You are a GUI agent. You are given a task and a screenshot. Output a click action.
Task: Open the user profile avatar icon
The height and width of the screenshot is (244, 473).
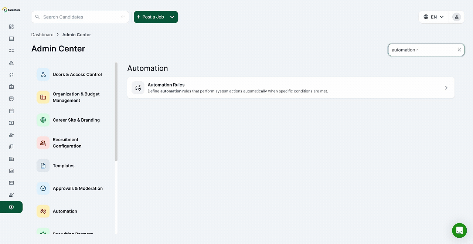coord(457,17)
